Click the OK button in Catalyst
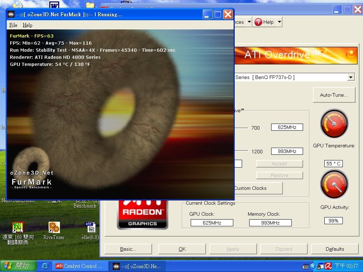The width and height of the screenshot is (363, 272). point(182,249)
